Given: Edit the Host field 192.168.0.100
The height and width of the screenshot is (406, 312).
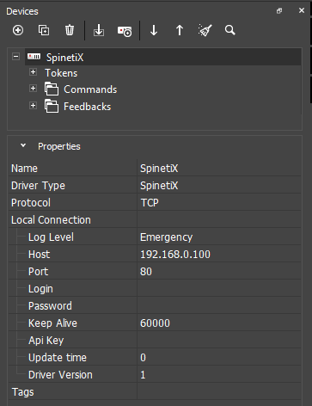Looking at the screenshot, I should [x=219, y=254].
